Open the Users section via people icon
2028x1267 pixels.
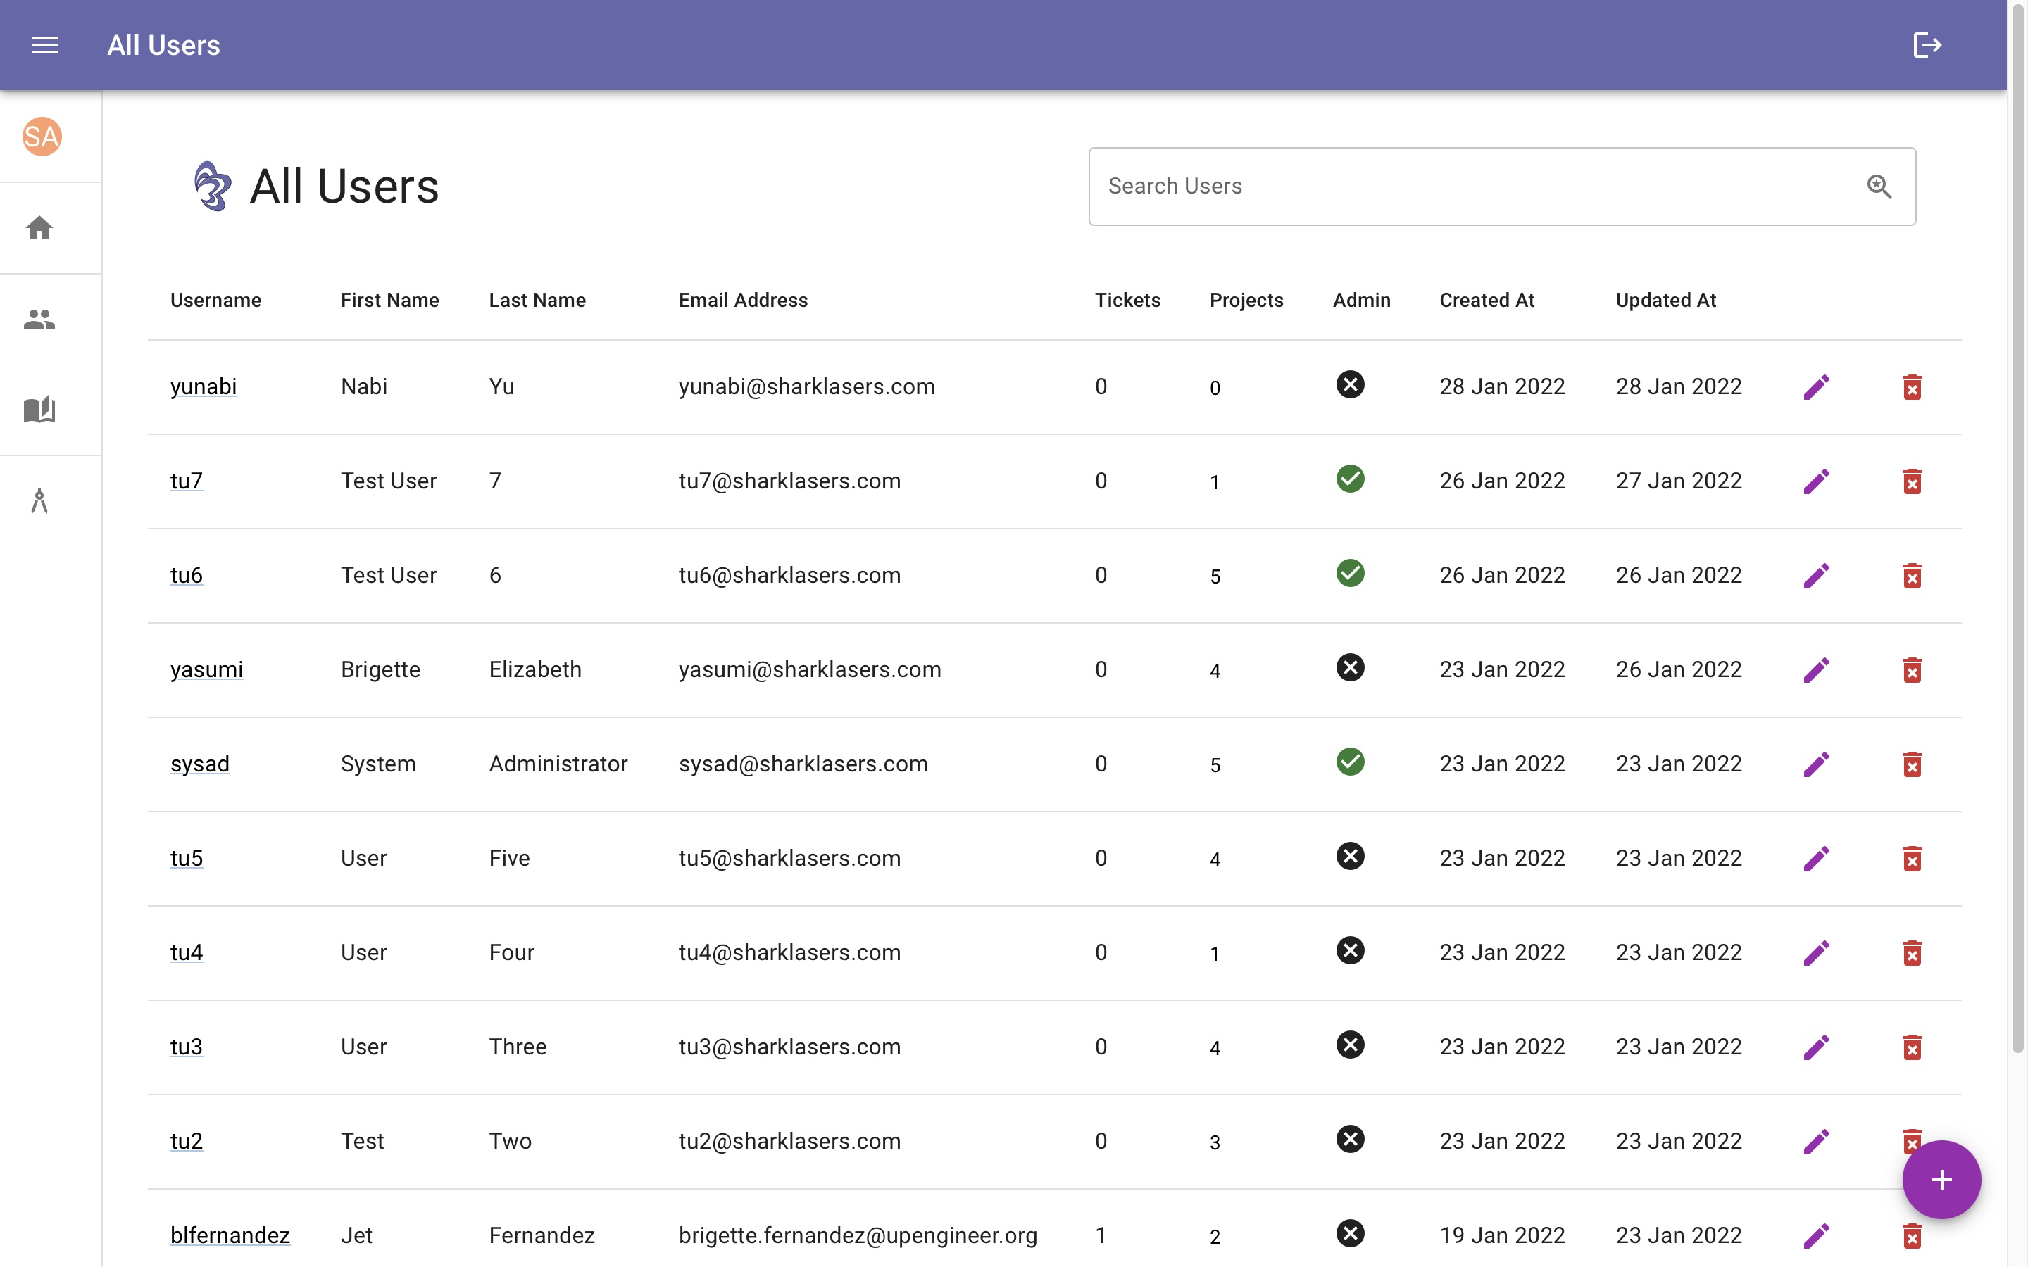39,318
